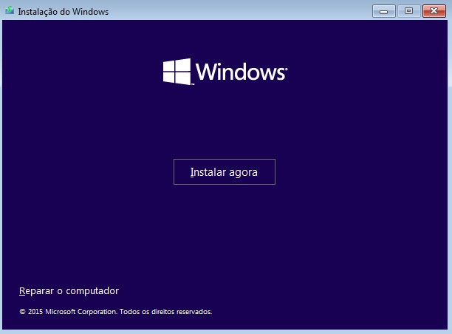Click the Instalar agora button
This screenshot has width=452, height=334.
click(x=225, y=172)
